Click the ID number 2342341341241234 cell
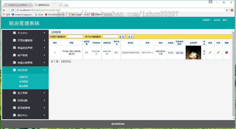Screen dimensions: 236x129 tap(131, 52)
